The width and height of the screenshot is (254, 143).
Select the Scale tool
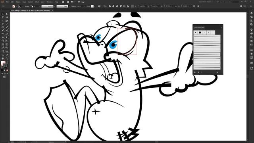click(x=7, y=34)
